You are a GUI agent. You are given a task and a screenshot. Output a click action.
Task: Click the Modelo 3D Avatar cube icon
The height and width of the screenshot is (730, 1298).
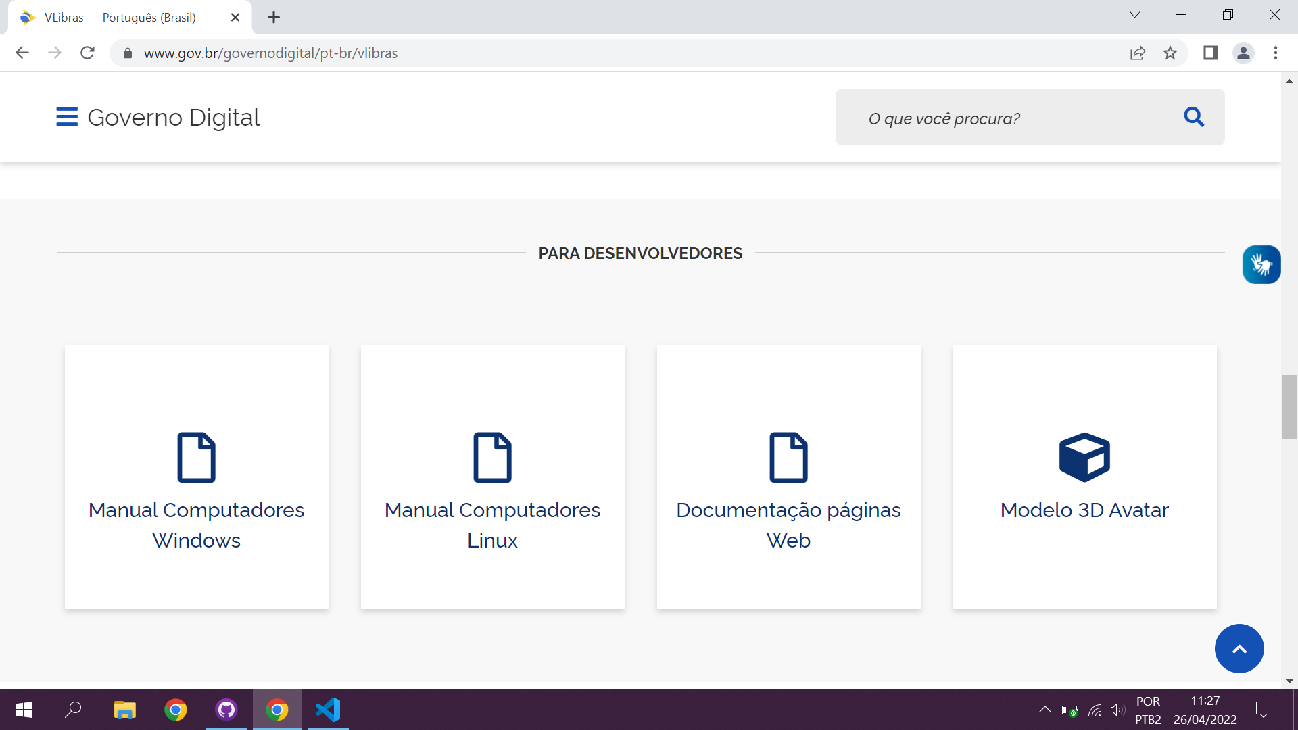coord(1084,457)
